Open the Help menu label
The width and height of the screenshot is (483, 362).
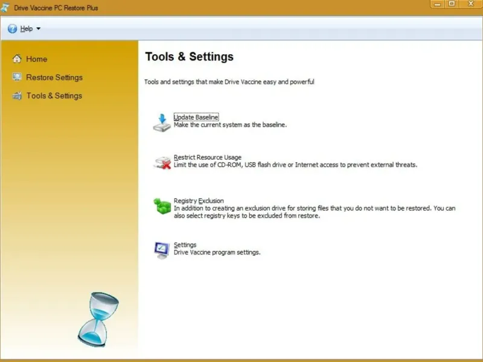click(27, 28)
